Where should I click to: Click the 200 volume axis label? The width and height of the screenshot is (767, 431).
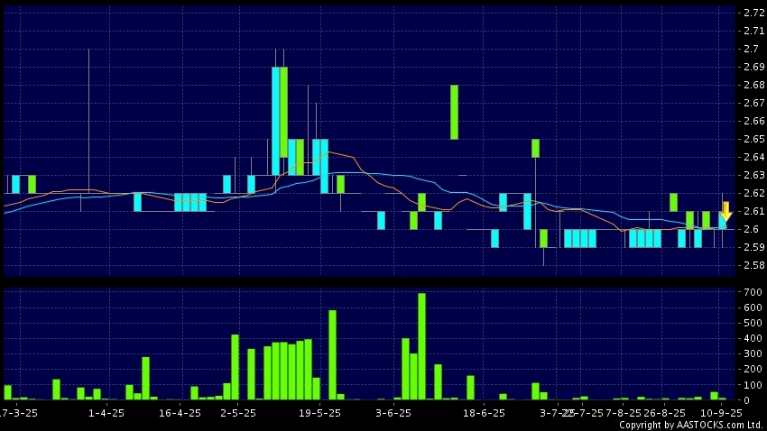[x=753, y=370]
